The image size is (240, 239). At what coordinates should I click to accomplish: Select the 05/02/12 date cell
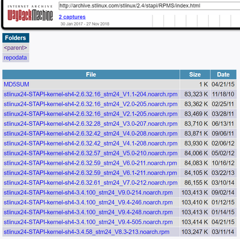click(x=223, y=153)
